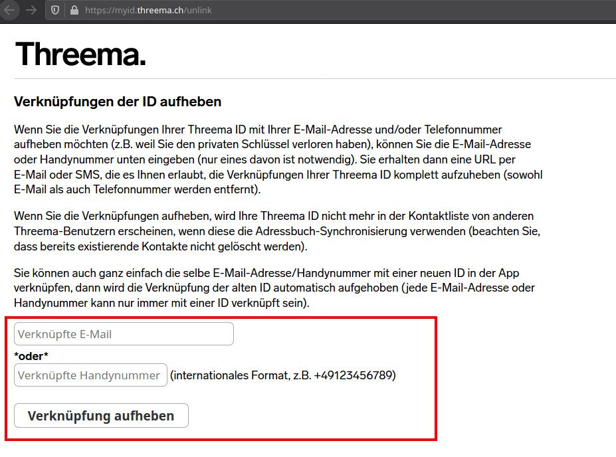Screen dimensions: 616x457
Task: Click the padlock site security icon
Action: coord(74,10)
